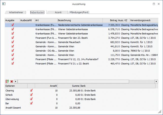The height and width of the screenshot is (115, 163).
Task: Sort by the Betrag column header
Action: click(x=110, y=20)
